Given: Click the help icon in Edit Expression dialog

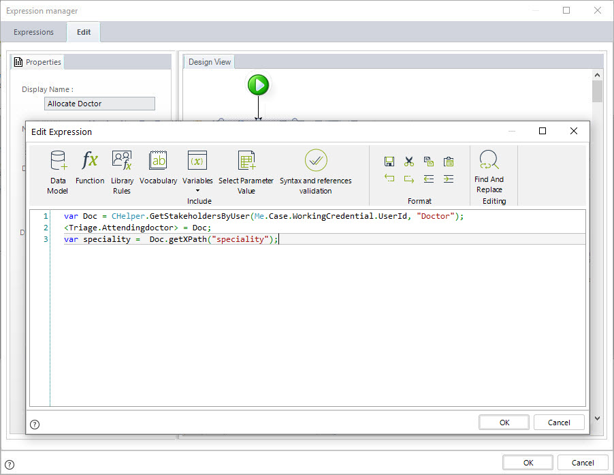Looking at the screenshot, I should tap(35, 425).
